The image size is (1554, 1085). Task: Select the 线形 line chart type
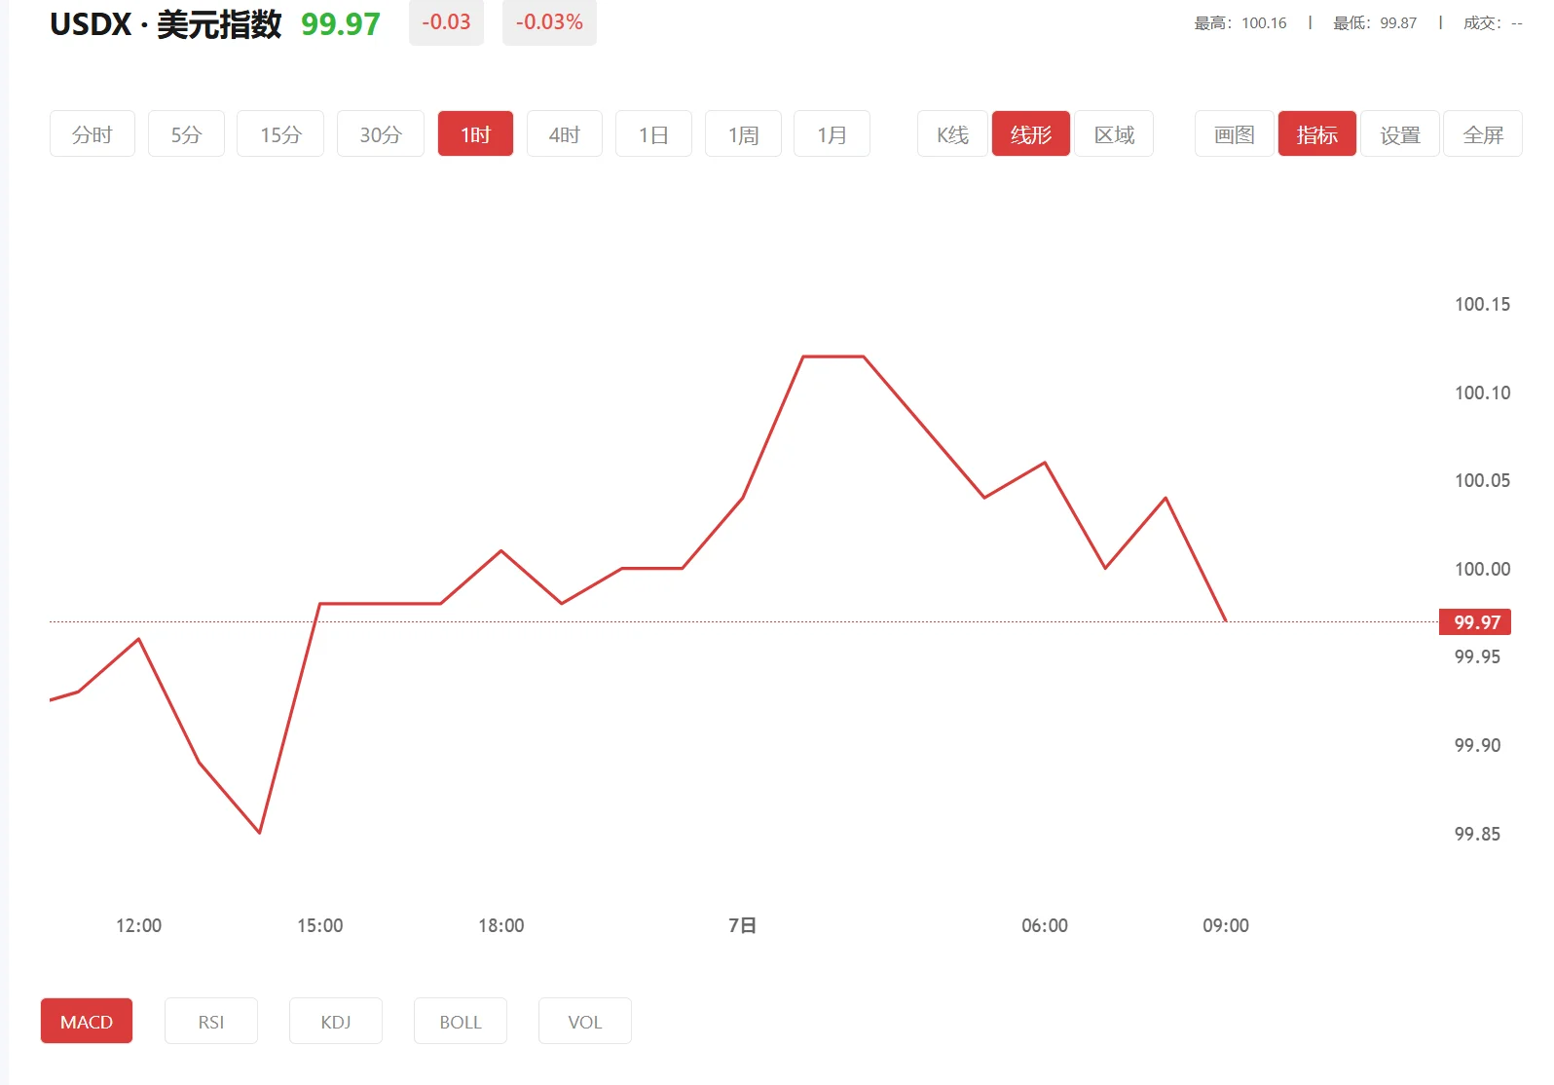pyautogui.click(x=1031, y=134)
